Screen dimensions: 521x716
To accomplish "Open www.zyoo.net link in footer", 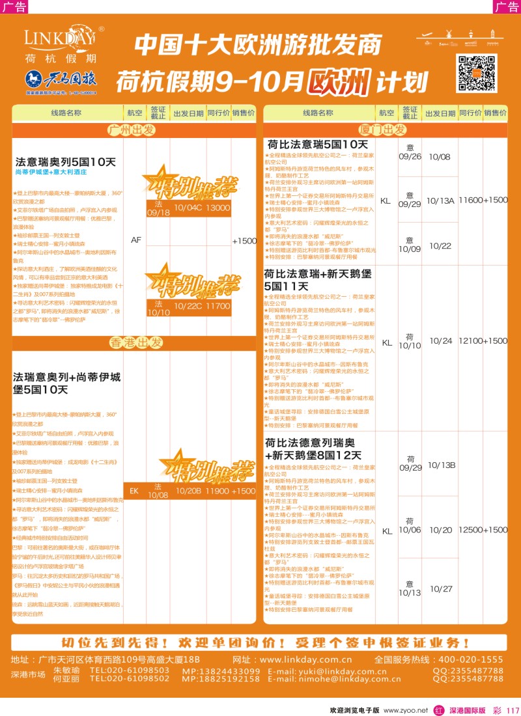I will [x=406, y=710].
